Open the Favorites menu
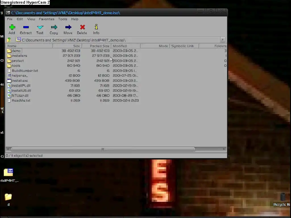 (x=47, y=19)
